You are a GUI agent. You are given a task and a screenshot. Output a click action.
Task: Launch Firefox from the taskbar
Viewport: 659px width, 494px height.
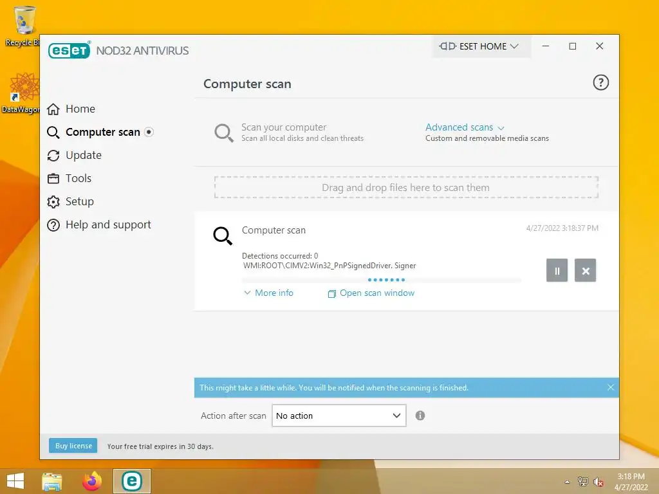pos(92,481)
